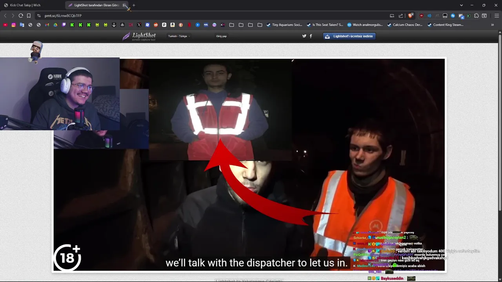The height and width of the screenshot is (282, 502).
Task: Open the Extensions puzzle-piece menu
Action: (477, 16)
